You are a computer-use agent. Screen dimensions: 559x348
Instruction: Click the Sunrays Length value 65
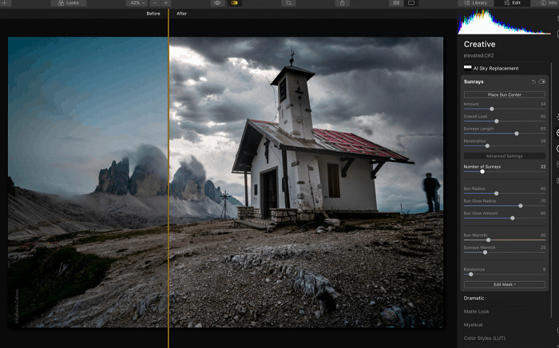click(x=543, y=129)
